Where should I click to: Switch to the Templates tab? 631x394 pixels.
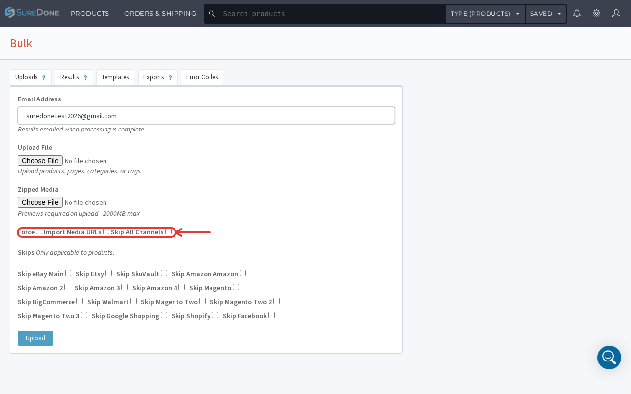coord(115,77)
